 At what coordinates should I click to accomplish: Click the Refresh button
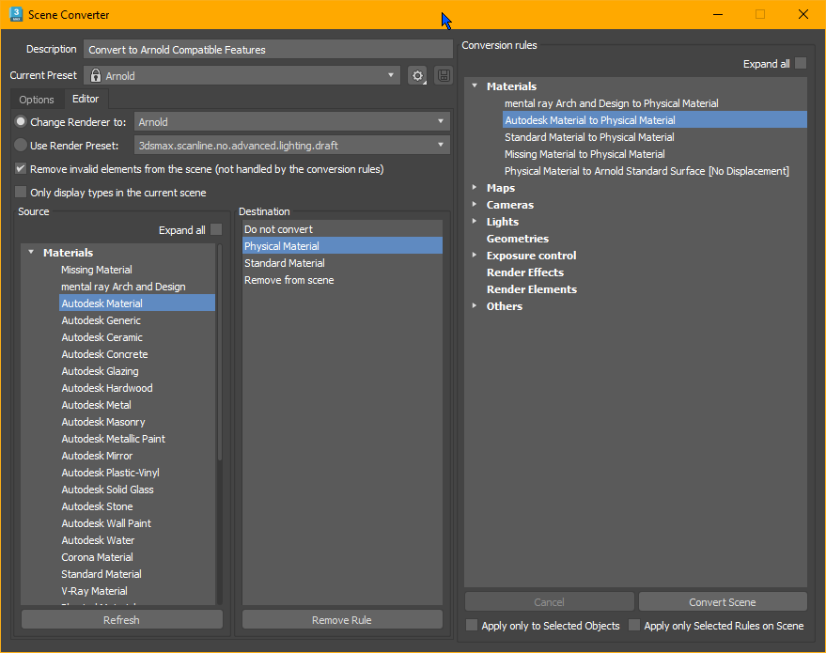[x=121, y=620]
